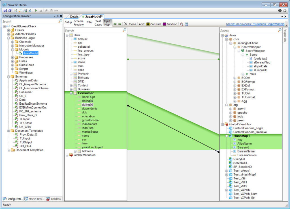Close the Configuration Browser panel
This screenshot has height=209, width=290.
[x=61, y=16]
